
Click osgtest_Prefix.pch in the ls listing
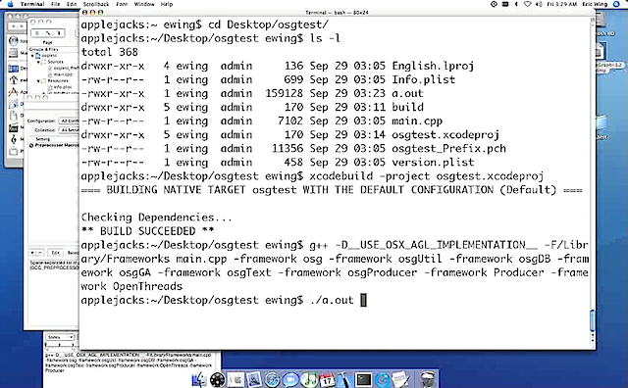point(448,148)
